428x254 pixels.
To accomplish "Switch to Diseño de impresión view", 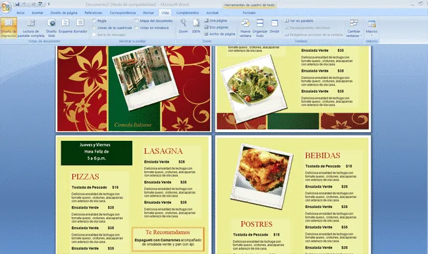I will tap(9, 28).
